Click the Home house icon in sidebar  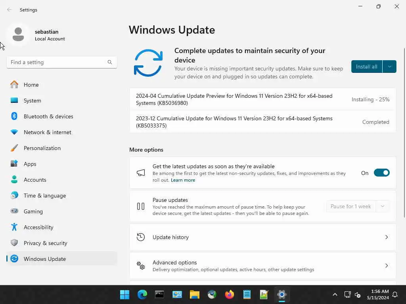click(14, 85)
